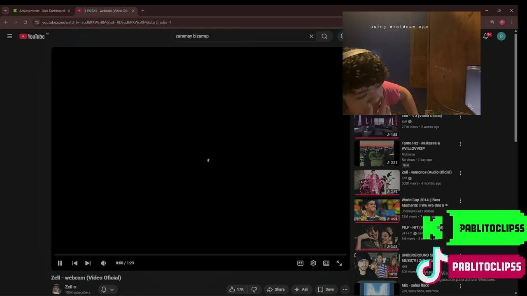Pause the video playback
This screenshot has height=296, width=527.
click(60, 263)
